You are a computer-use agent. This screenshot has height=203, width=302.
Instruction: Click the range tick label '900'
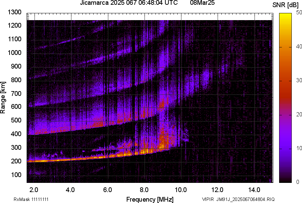pyautogui.click(x=16, y=66)
